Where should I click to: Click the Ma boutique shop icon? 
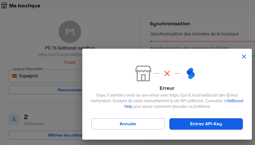click(x=4, y=6)
